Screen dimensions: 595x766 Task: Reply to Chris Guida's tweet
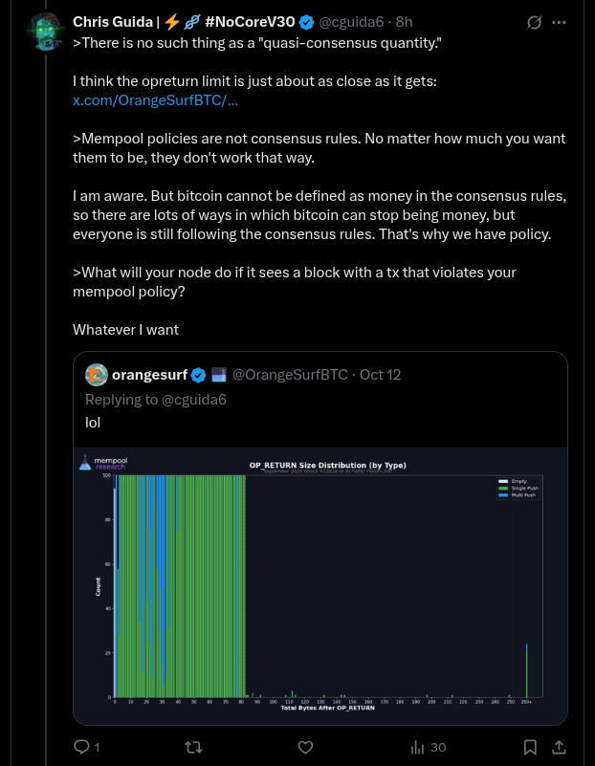pos(83,747)
